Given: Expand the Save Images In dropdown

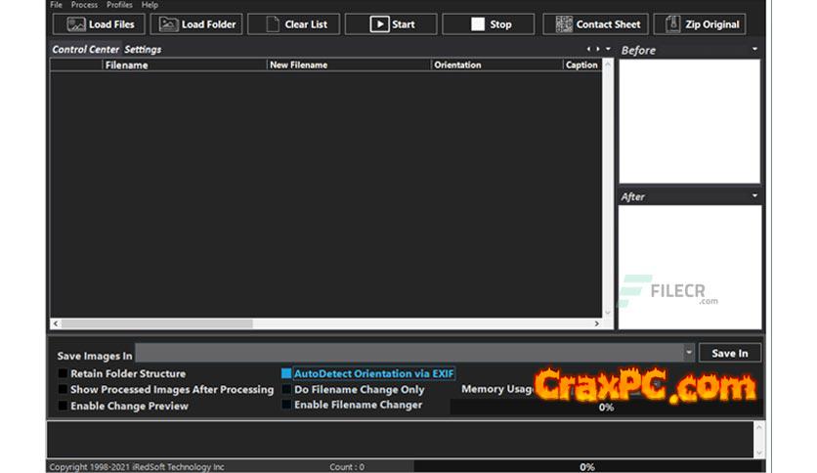Looking at the screenshot, I should [689, 353].
